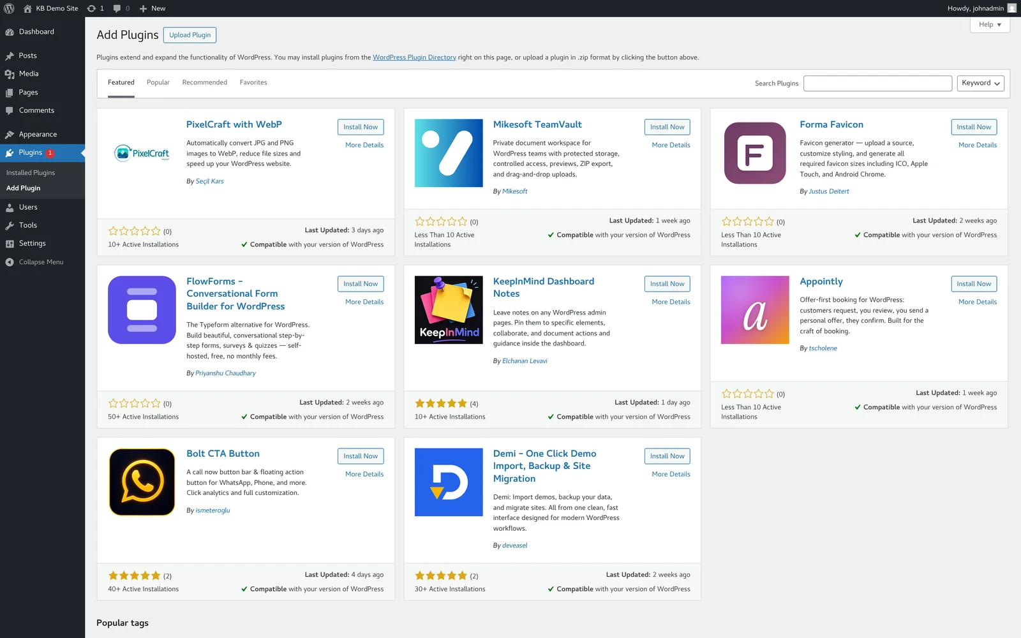View More Details for PixelCraft
The image size is (1021, 638).
(x=364, y=145)
